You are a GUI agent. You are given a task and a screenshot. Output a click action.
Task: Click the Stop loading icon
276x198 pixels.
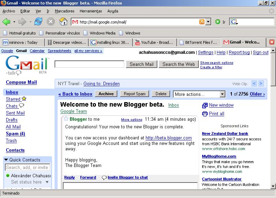tap(50, 22)
